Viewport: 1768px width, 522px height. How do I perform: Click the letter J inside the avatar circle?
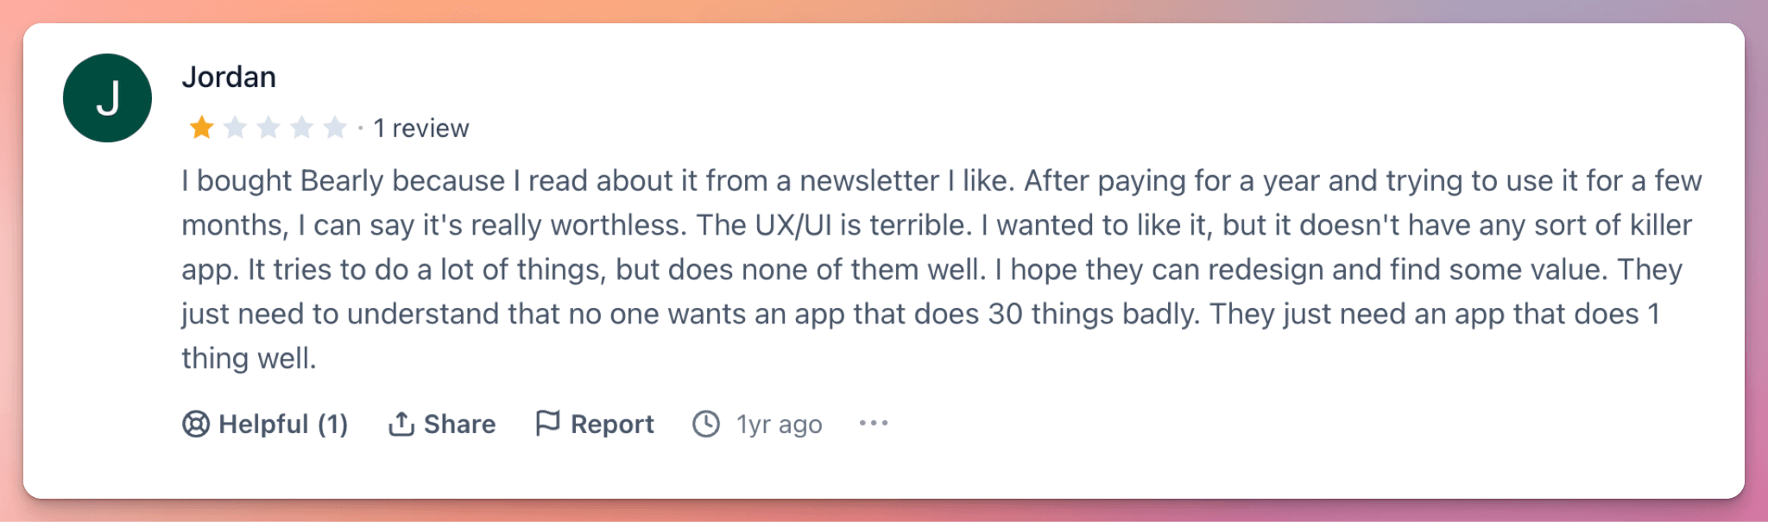pos(107,97)
